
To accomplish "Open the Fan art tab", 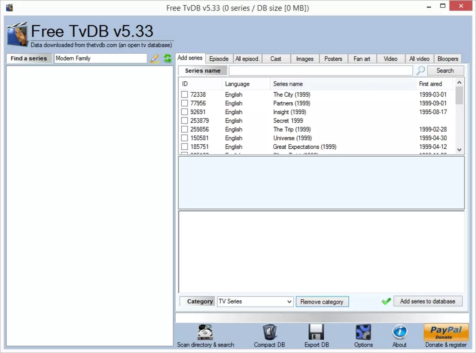I will [x=362, y=59].
